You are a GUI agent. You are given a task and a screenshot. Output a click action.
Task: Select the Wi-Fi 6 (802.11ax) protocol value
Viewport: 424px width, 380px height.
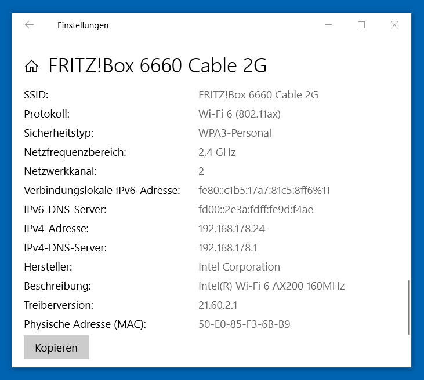pos(240,114)
